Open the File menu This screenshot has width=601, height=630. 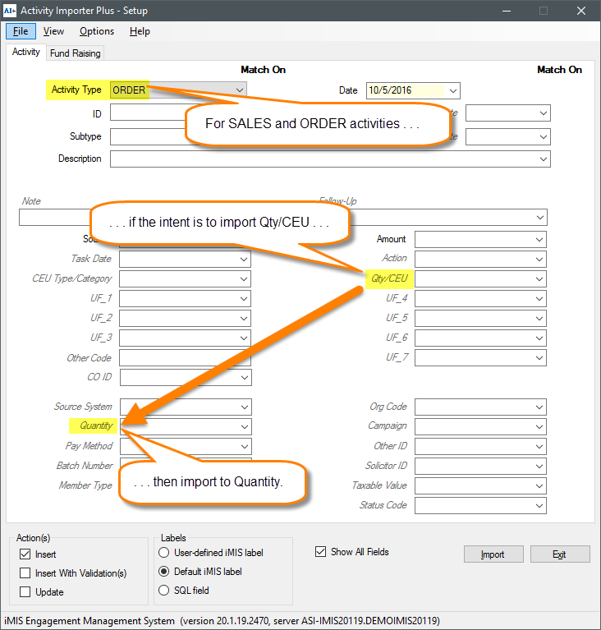[x=21, y=31]
